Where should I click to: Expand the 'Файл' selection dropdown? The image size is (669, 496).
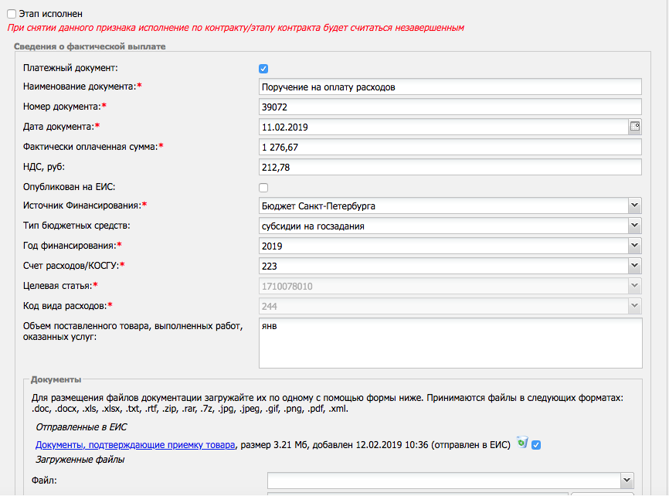pyautogui.click(x=627, y=481)
